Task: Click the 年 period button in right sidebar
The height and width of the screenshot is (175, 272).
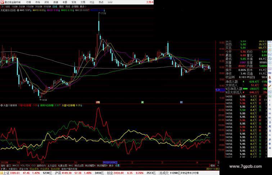Action: pyautogui.click(x=270, y=148)
